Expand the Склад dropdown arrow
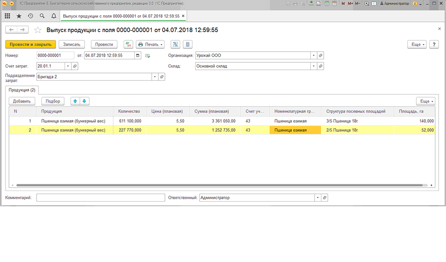 point(314,66)
